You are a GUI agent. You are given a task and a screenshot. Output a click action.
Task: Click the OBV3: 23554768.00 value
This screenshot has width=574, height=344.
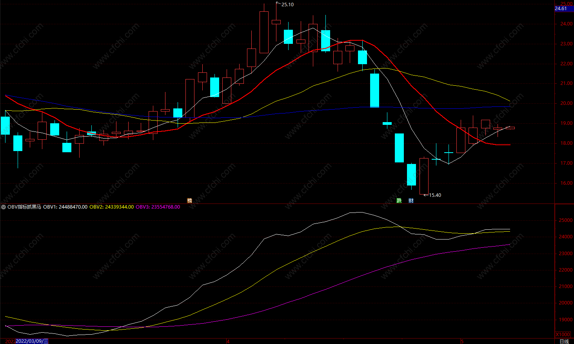(158, 207)
